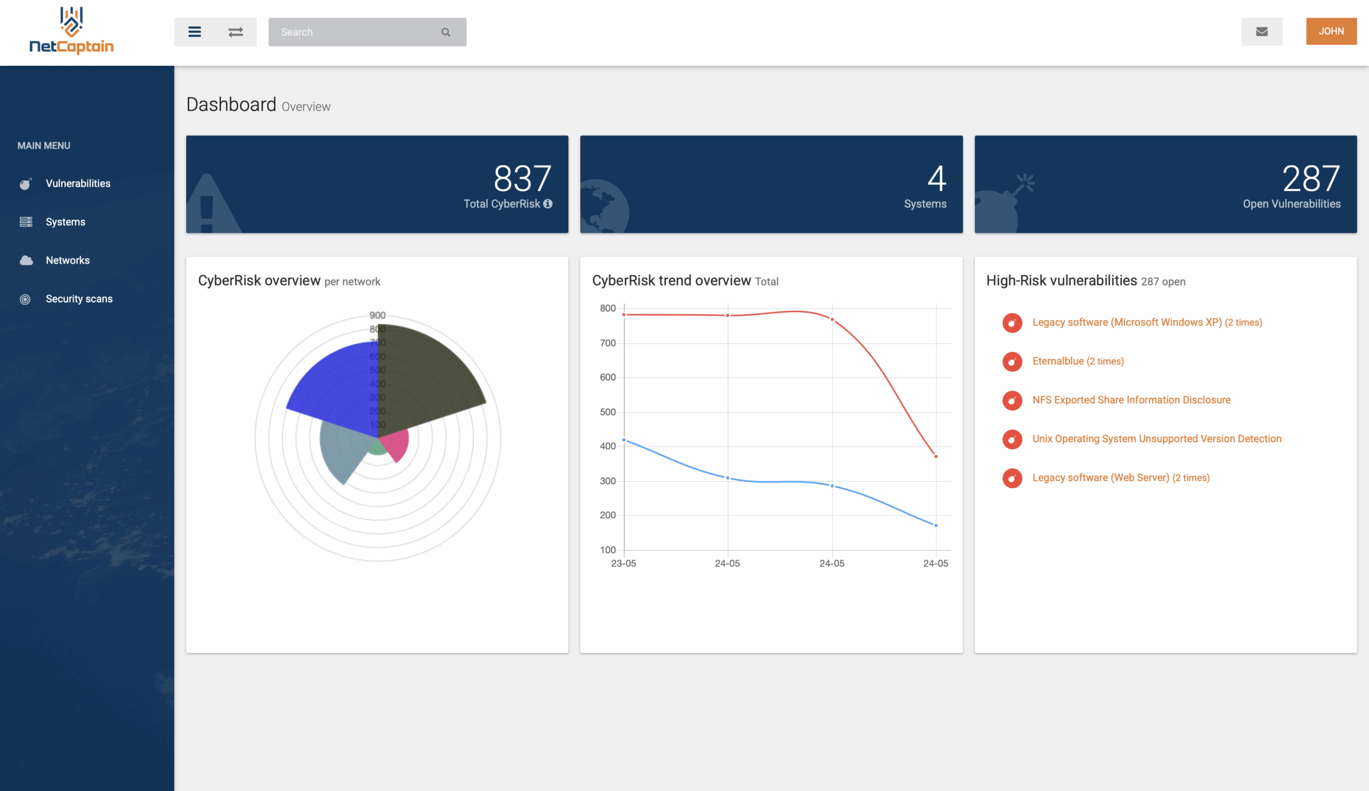The width and height of the screenshot is (1369, 791).
Task: Click the 'MAIN MENU' sidebar heading
Action: (x=44, y=145)
